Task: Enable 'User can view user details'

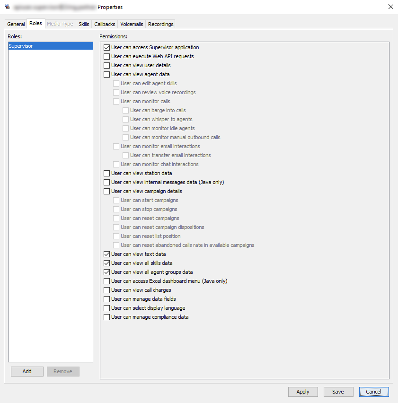Action: (x=106, y=65)
